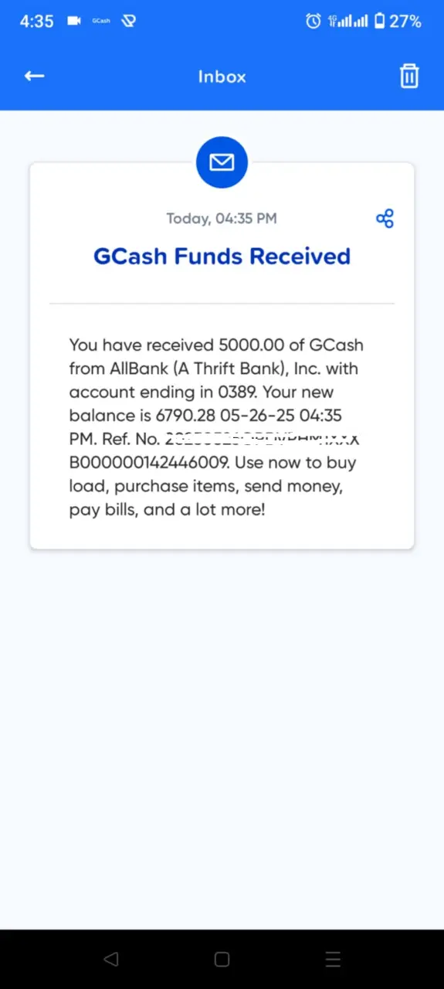Tap the Inbox title in the header
This screenshot has height=989, width=444.
[x=222, y=76]
